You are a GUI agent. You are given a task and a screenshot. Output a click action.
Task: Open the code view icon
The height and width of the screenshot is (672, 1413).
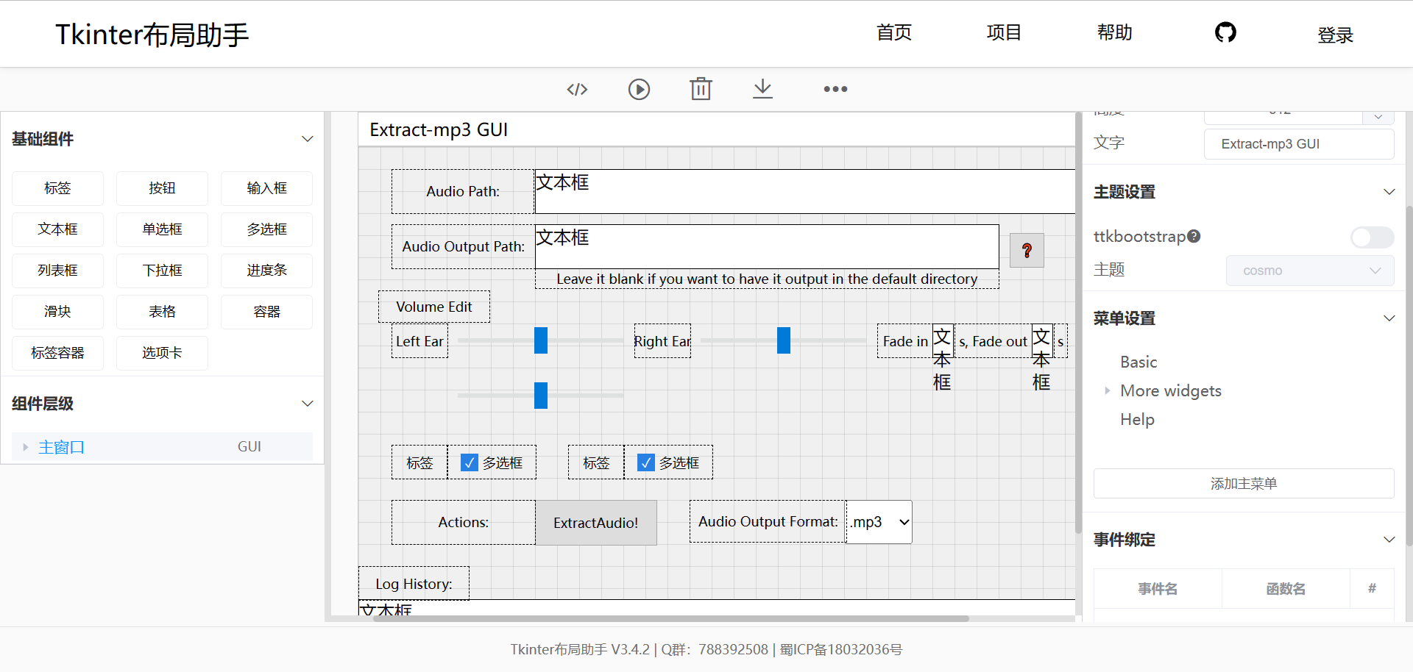point(577,89)
